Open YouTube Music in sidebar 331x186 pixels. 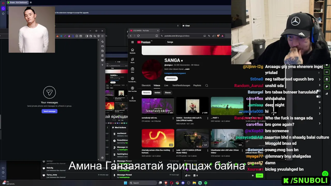(x=132, y=80)
